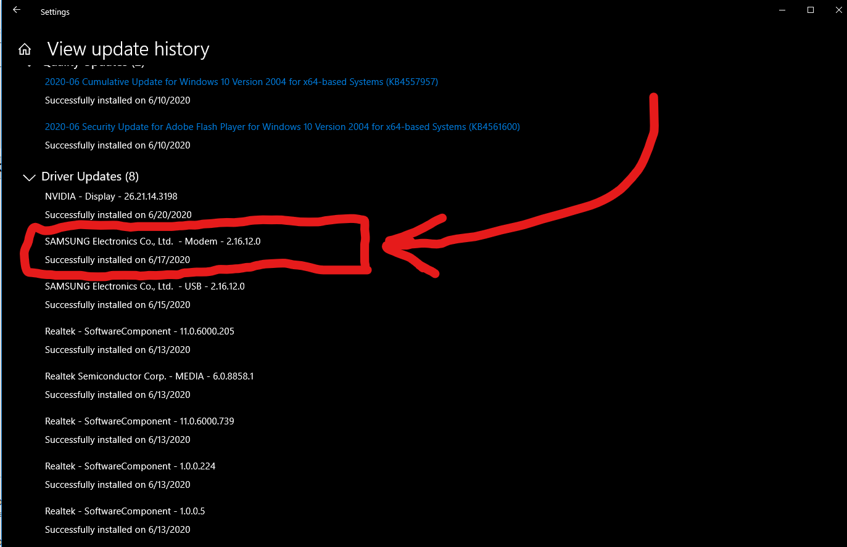Select Realtek SoftwareComponent 11.0.6000.739 entry
Screen dimensions: 847x547
[x=139, y=421]
